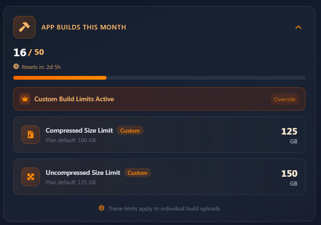This screenshot has width=321, height=225.
Task: Click the Custom badge for Compressed Size
Action: point(130,130)
